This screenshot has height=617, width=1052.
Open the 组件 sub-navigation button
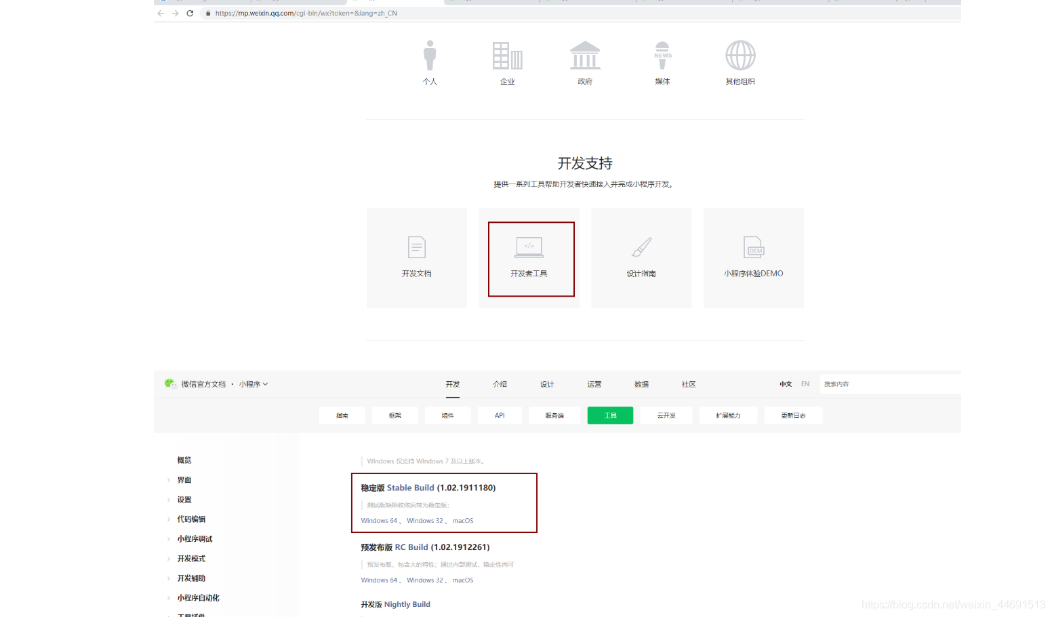(x=448, y=415)
